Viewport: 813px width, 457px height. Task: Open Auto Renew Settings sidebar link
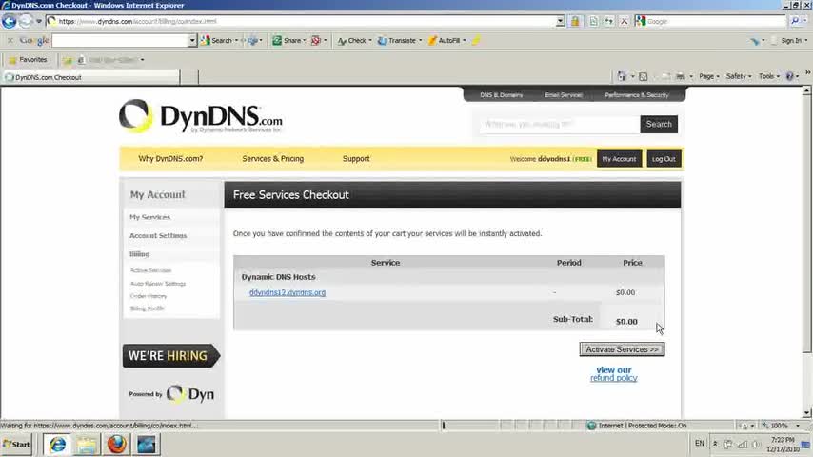tap(158, 284)
